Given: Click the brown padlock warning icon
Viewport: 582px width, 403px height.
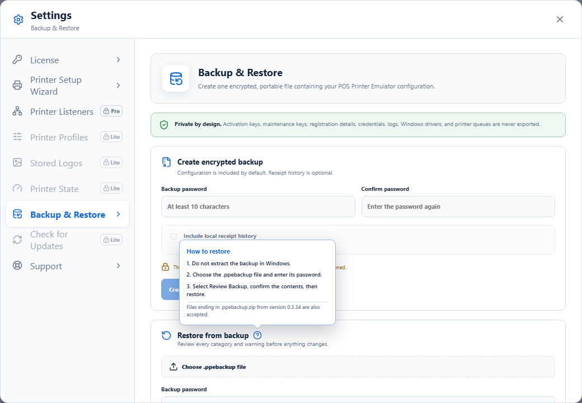Looking at the screenshot, I should pyautogui.click(x=165, y=267).
